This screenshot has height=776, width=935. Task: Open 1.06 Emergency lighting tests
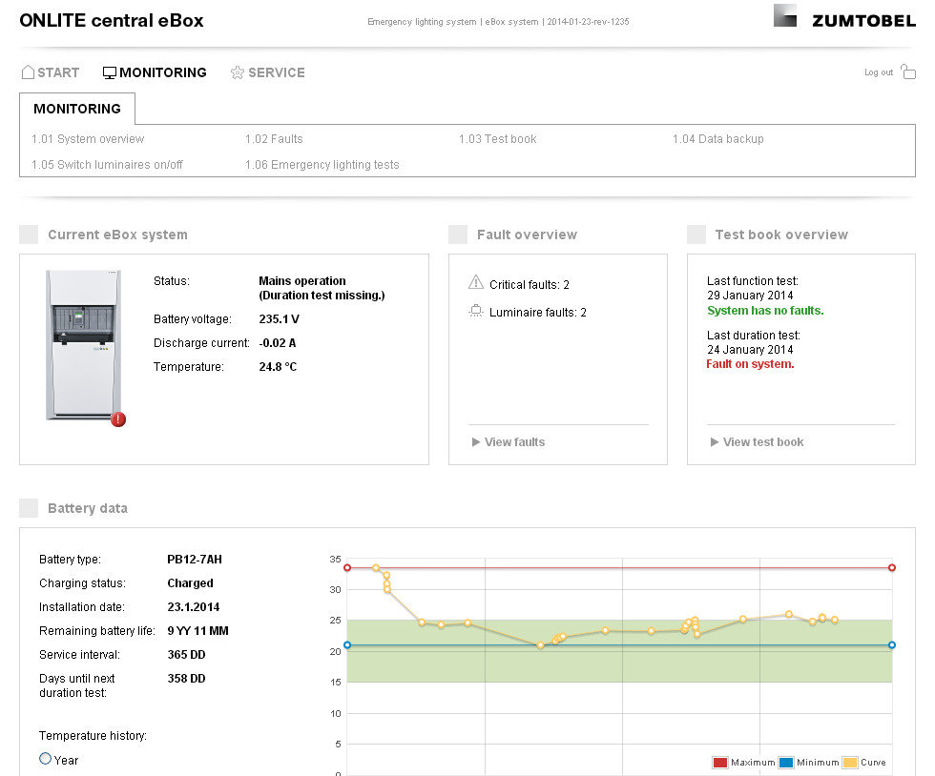322,165
